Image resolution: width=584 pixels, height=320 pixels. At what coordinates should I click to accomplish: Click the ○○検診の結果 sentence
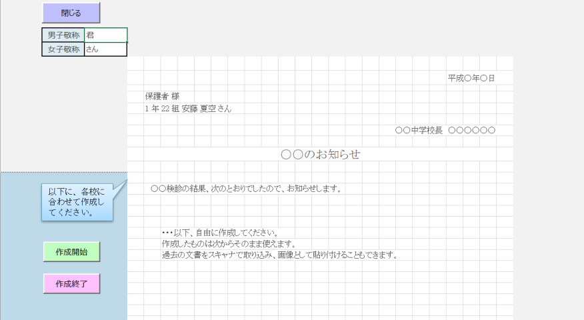click(246, 189)
